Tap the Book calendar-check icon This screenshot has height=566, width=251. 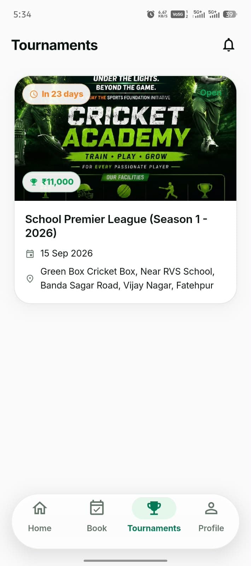[97, 508]
